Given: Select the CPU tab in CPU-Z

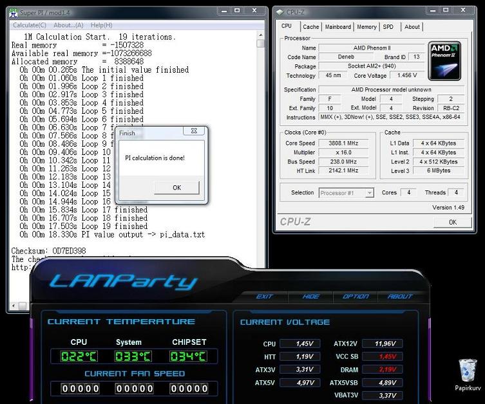Looking at the screenshot, I should pyautogui.click(x=287, y=26).
